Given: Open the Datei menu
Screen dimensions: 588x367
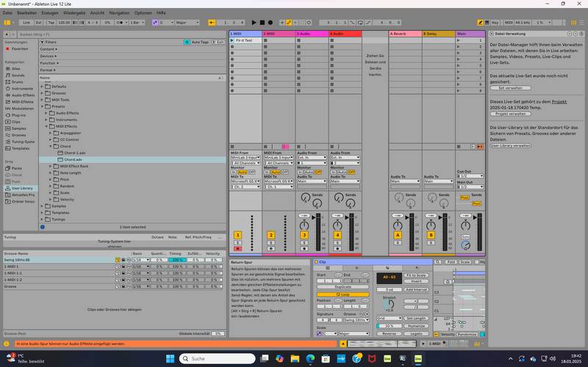Looking at the screenshot, I should [x=7, y=12].
